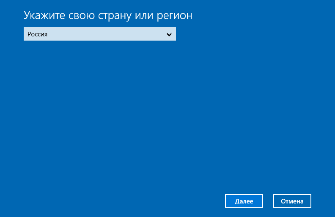Viewport: 335px width, 217px height.
Task: Proceed to next step with Далее
Action: point(244,201)
